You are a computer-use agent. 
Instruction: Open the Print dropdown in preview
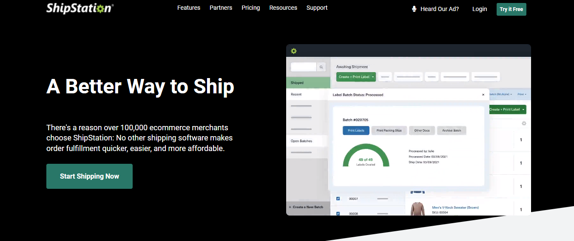pos(522,94)
